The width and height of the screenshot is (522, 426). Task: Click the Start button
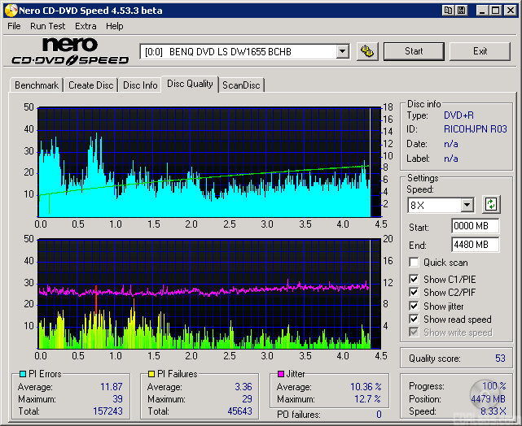pyautogui.click(x=414, y=51)
